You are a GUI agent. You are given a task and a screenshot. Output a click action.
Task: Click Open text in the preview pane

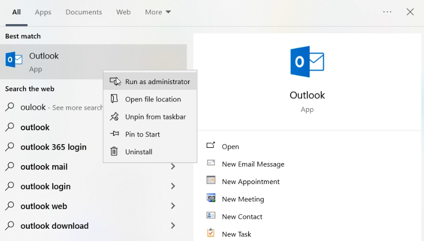(x=230, y=147)
